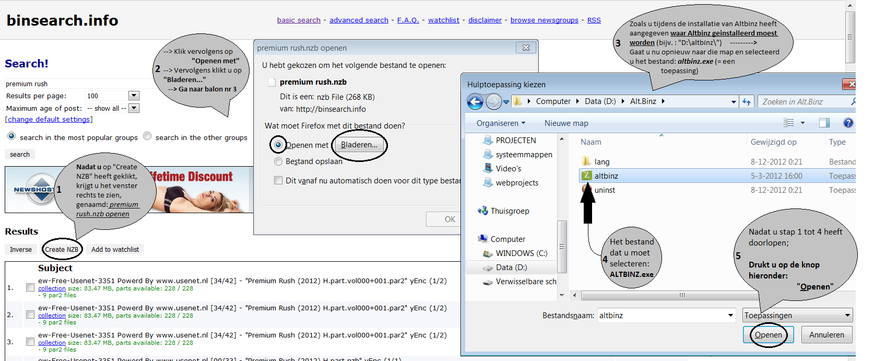Select 'search in the most popular groups'

[x=11, y=136]
